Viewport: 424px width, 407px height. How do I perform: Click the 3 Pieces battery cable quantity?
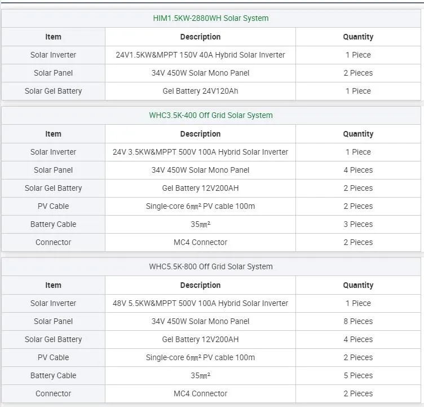click(358, 224)
